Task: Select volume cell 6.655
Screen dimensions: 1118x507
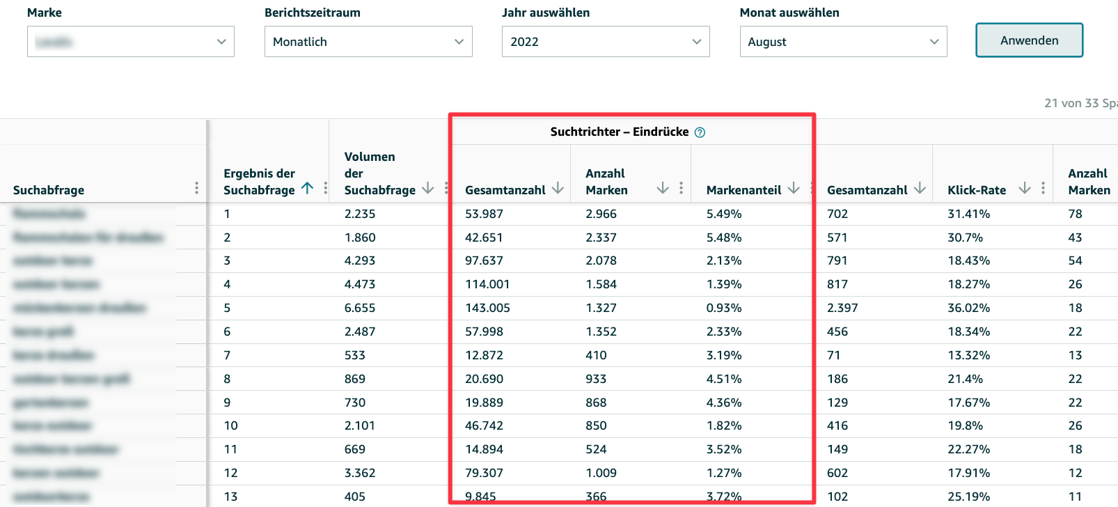Action: pyautogui.click(x=360, y=308)
